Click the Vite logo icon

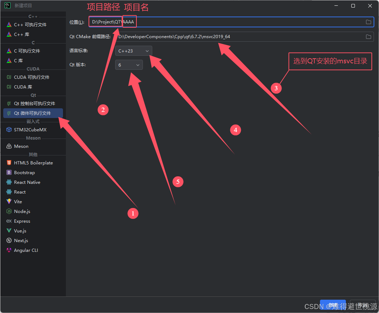pyautogui.click(x=9, y=201)
